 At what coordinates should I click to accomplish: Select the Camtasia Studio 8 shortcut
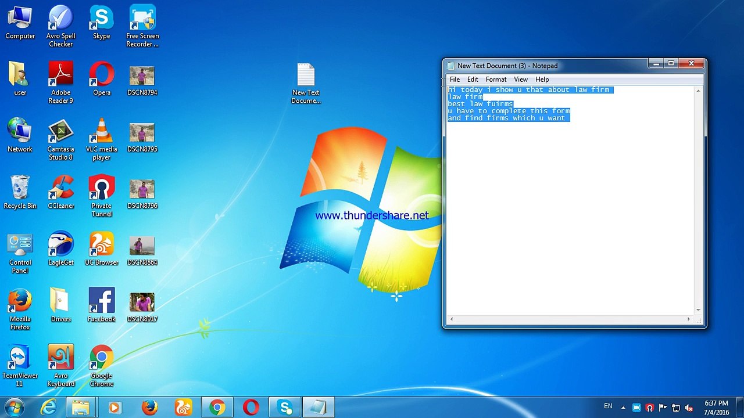[x=61, y=140]
